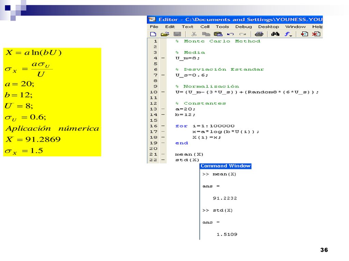The height and width of the screenshot is (261, 349).
Task: Open the Cell menu
Action: [205, 27]
